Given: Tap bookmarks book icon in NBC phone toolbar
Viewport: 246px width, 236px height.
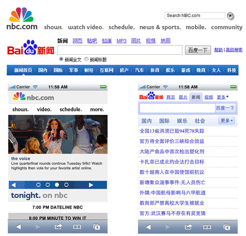Looking at the screenshot, I should pyautogui.click(x=77, y=227).
